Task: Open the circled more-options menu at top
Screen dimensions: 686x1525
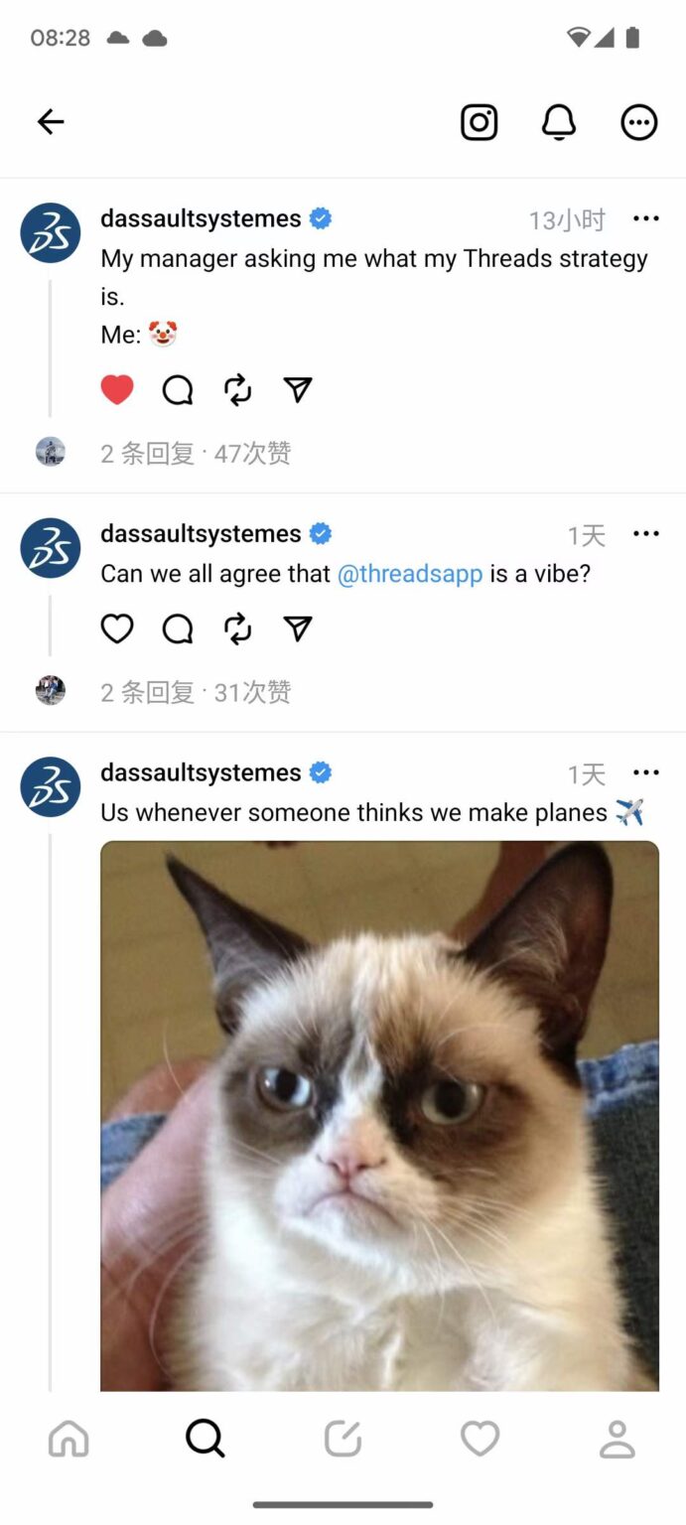Action: point(638,122)
